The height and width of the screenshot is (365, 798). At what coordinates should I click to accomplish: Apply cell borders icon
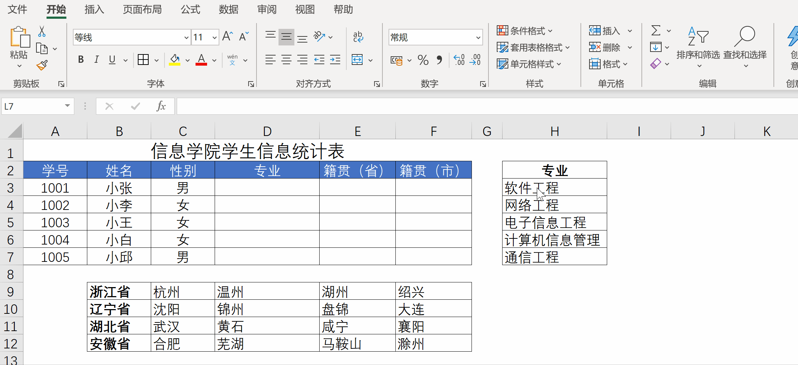[143, 60]
